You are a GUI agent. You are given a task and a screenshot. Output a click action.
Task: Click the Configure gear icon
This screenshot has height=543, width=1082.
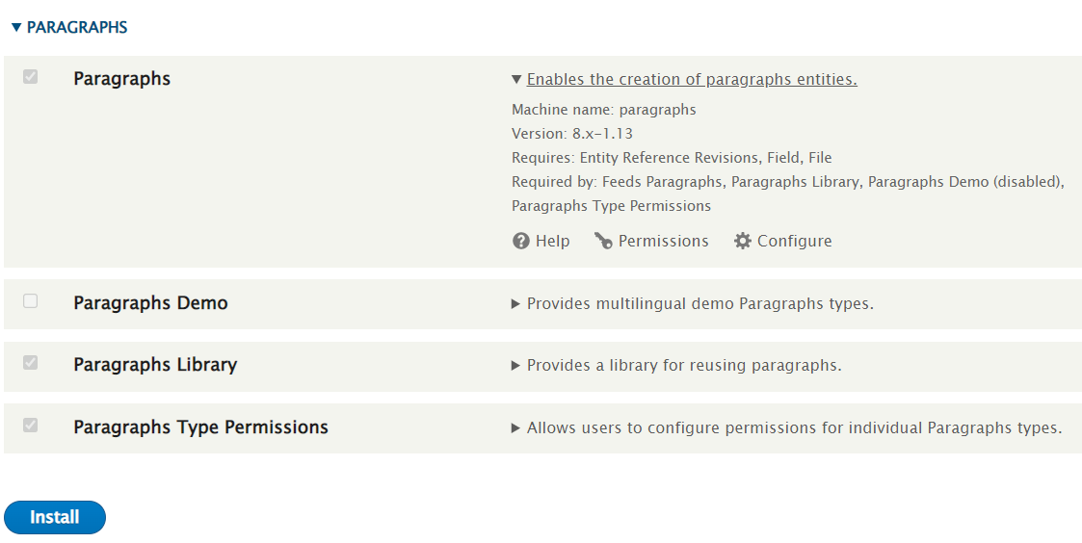(742, 241)
